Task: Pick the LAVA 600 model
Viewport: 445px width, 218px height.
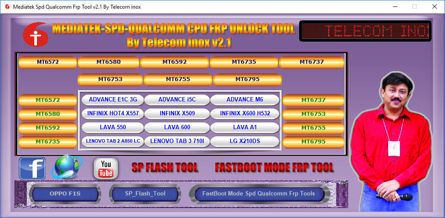Action: pos(177,127)
